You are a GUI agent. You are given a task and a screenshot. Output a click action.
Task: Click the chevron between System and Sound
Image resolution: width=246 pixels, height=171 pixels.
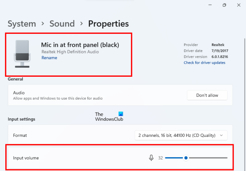point(43,24)
